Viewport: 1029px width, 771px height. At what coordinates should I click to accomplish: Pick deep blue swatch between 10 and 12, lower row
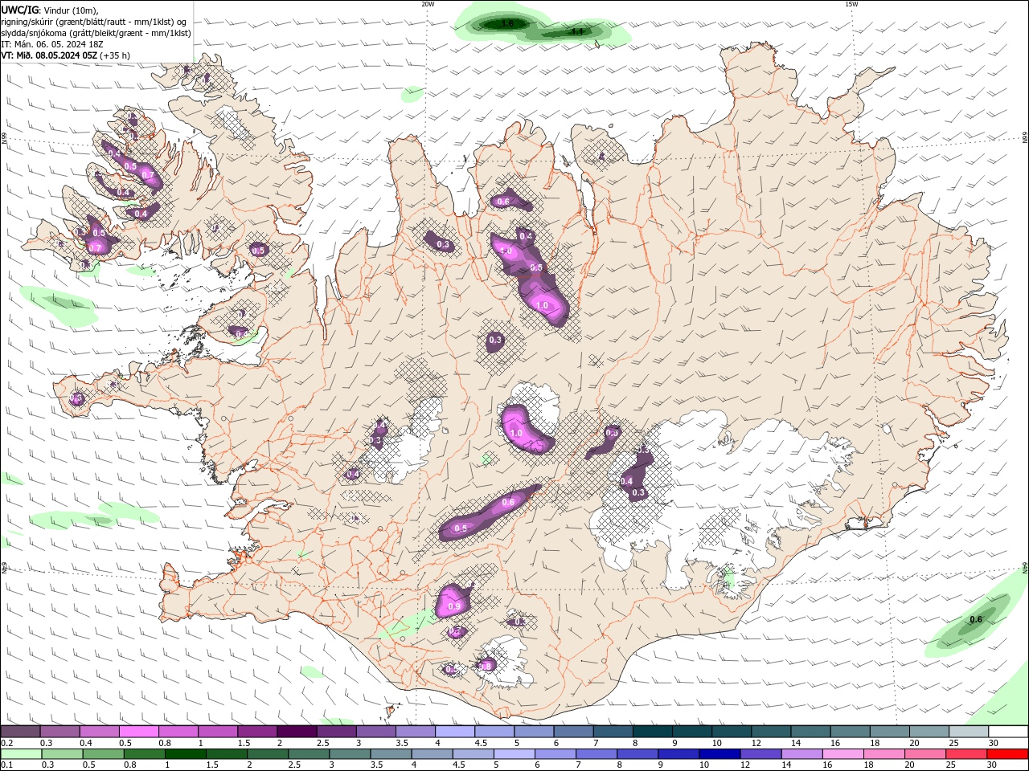coord(719,754)
